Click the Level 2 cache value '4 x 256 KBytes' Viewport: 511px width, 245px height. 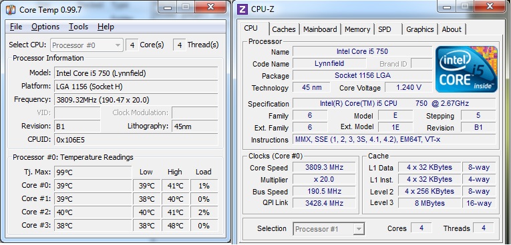pos(430,191)
